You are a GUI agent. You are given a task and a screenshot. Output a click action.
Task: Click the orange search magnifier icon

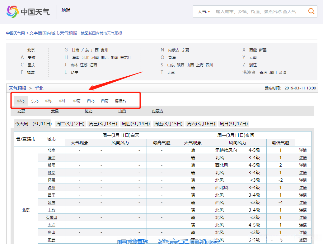pyautogui.click(x=311, y=12)
